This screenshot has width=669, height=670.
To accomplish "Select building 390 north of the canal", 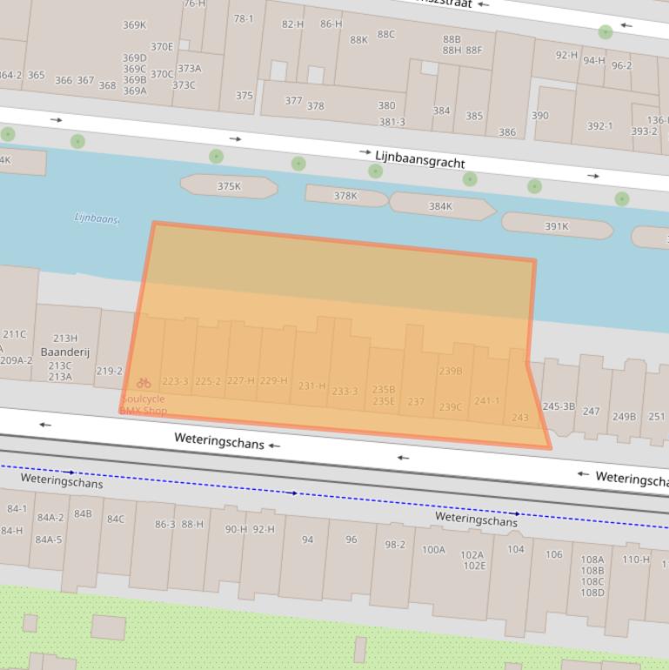I will pos(540,116).
